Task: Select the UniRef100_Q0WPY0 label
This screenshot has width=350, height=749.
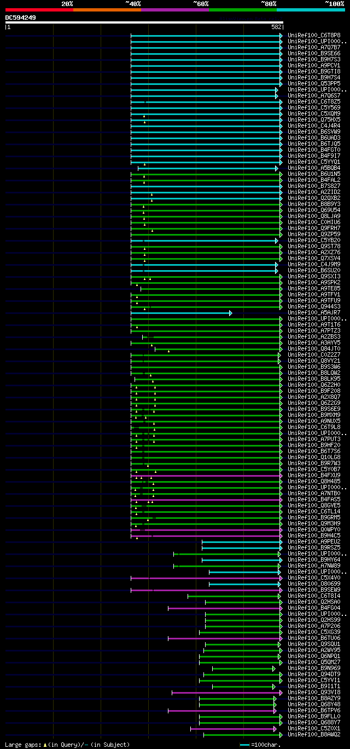Action: click(314, 529)
